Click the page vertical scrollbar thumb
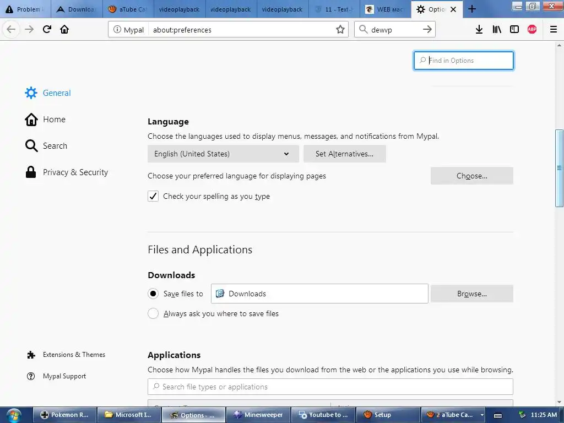 tap(559, 168)
